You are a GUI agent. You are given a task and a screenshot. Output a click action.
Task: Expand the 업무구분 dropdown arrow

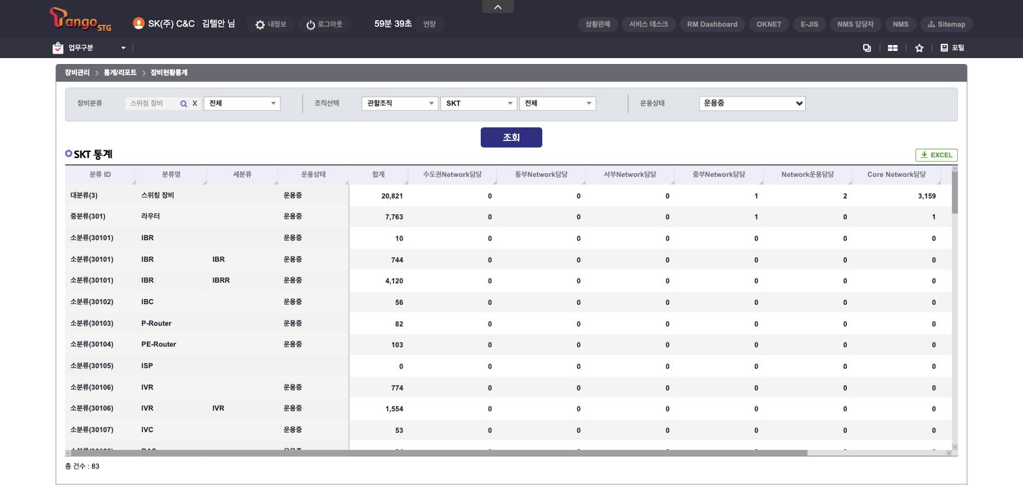[123, 48]
